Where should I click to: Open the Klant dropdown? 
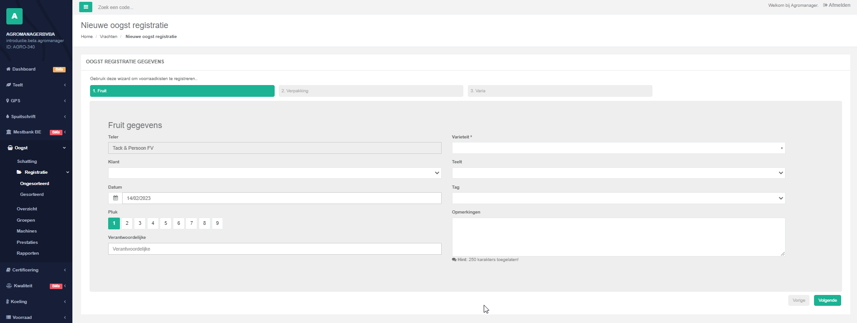point(275,173)
